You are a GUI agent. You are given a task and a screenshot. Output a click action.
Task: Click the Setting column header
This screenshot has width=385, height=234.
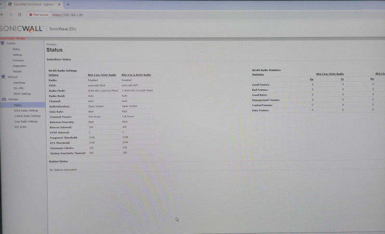[53, 75]
